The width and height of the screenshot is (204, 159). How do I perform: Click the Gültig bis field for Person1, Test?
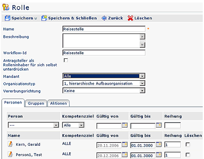143,156
